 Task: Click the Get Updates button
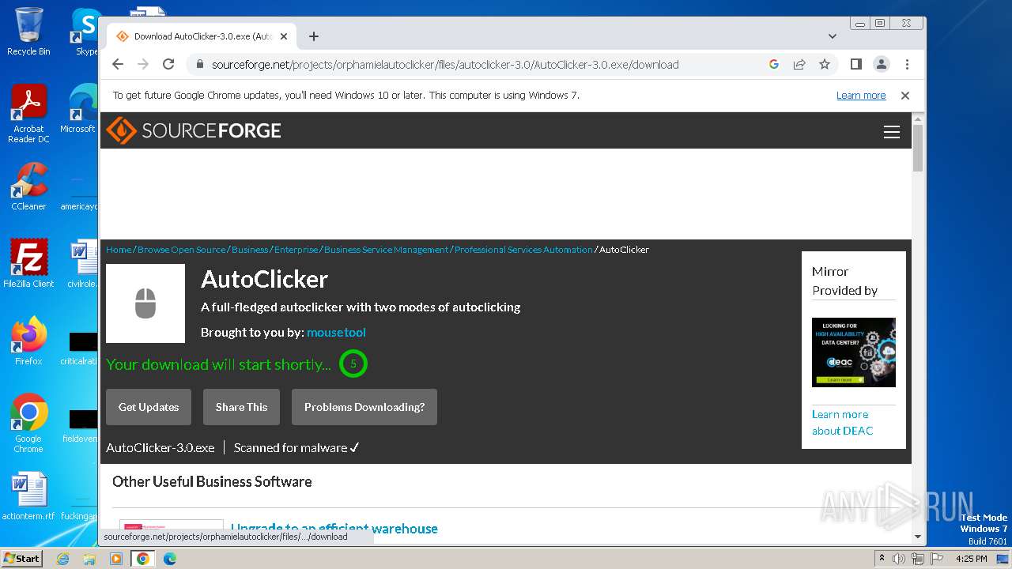[149, 407]
